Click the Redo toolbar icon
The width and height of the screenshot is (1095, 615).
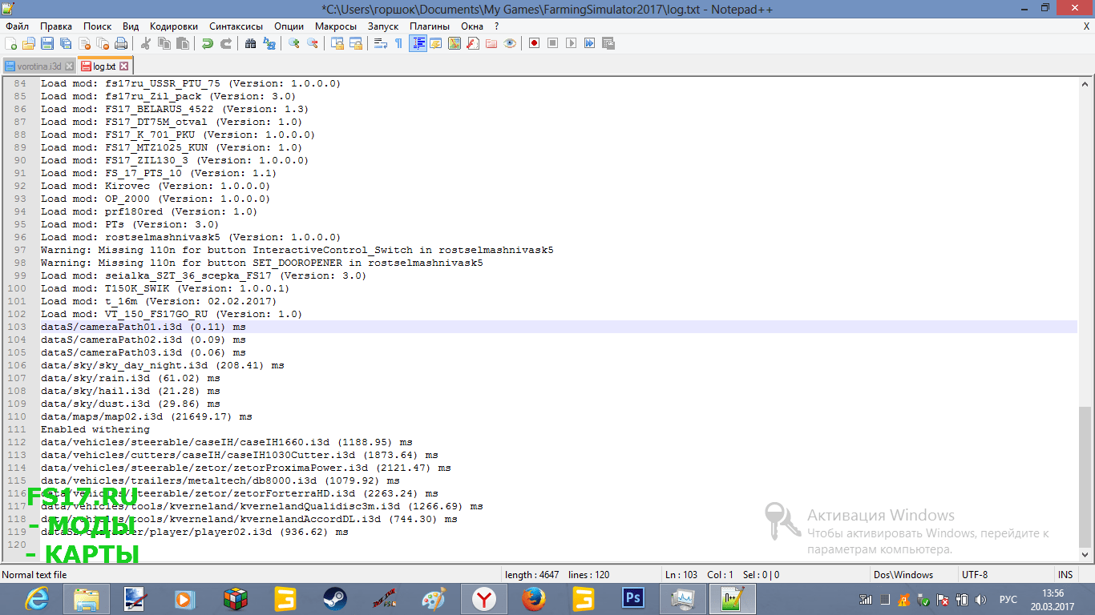pyautogui.click(x=226, y=43)
